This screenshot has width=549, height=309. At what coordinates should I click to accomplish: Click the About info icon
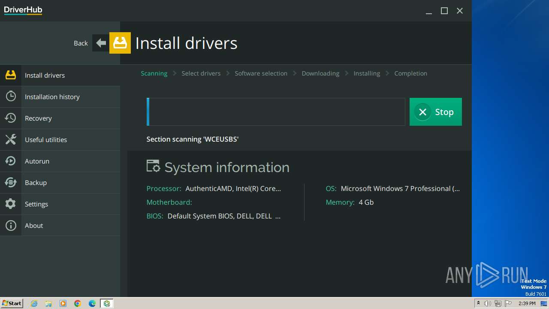tap(11, 225)
